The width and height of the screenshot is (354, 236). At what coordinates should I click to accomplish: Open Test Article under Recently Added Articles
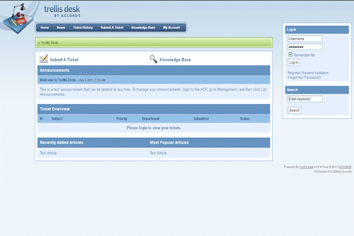point(48,153)
